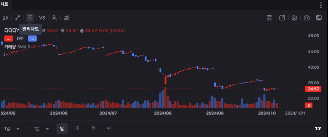
Task: Open the indicators chart icon
Action: (67, 18)
